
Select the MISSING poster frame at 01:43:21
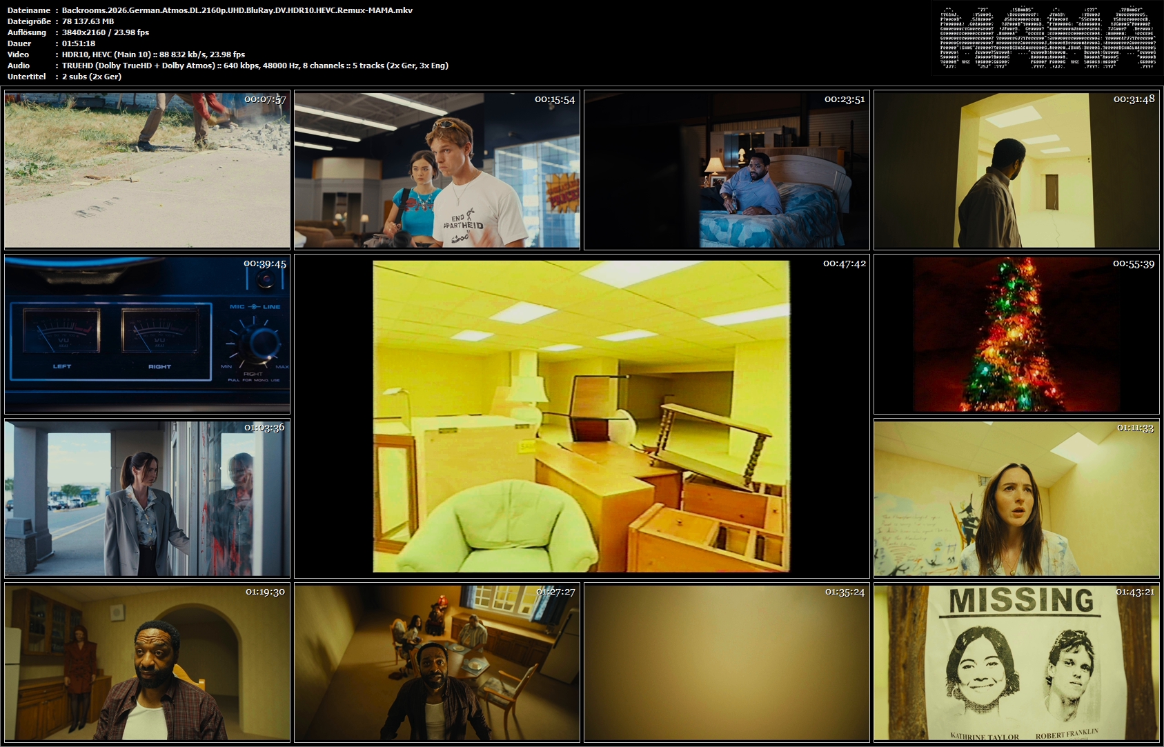(1016, 662)
